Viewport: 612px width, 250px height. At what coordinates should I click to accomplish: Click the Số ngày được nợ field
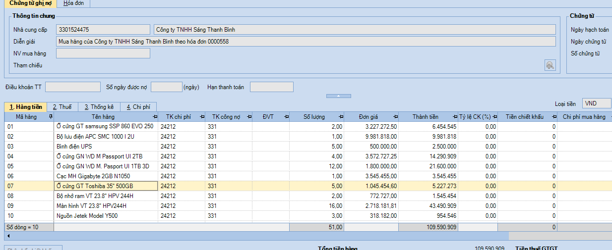pyautogui.click(x=167, y=87)
